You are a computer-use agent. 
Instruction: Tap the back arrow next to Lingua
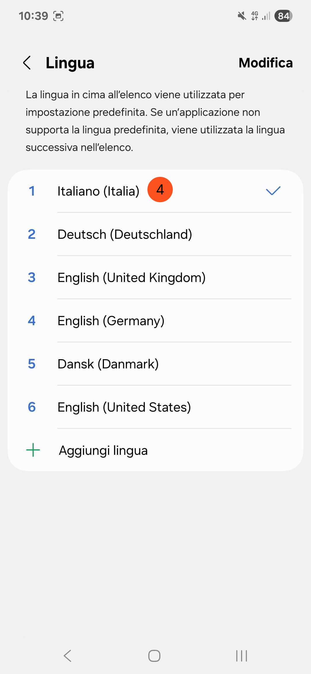[x=27, y=63]
